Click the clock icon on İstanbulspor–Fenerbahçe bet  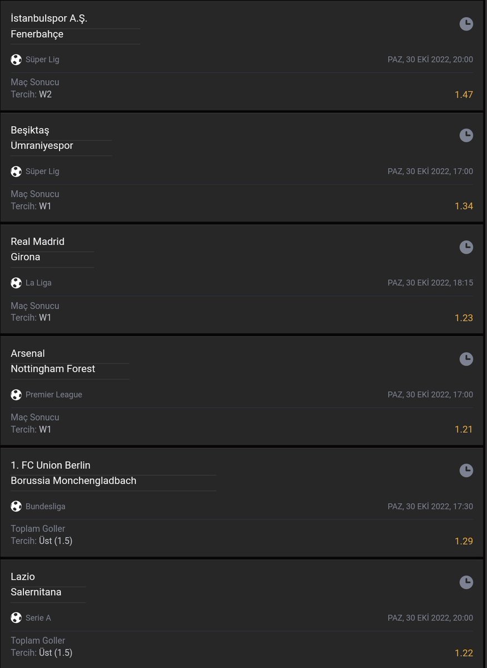[x=466, y=23]
